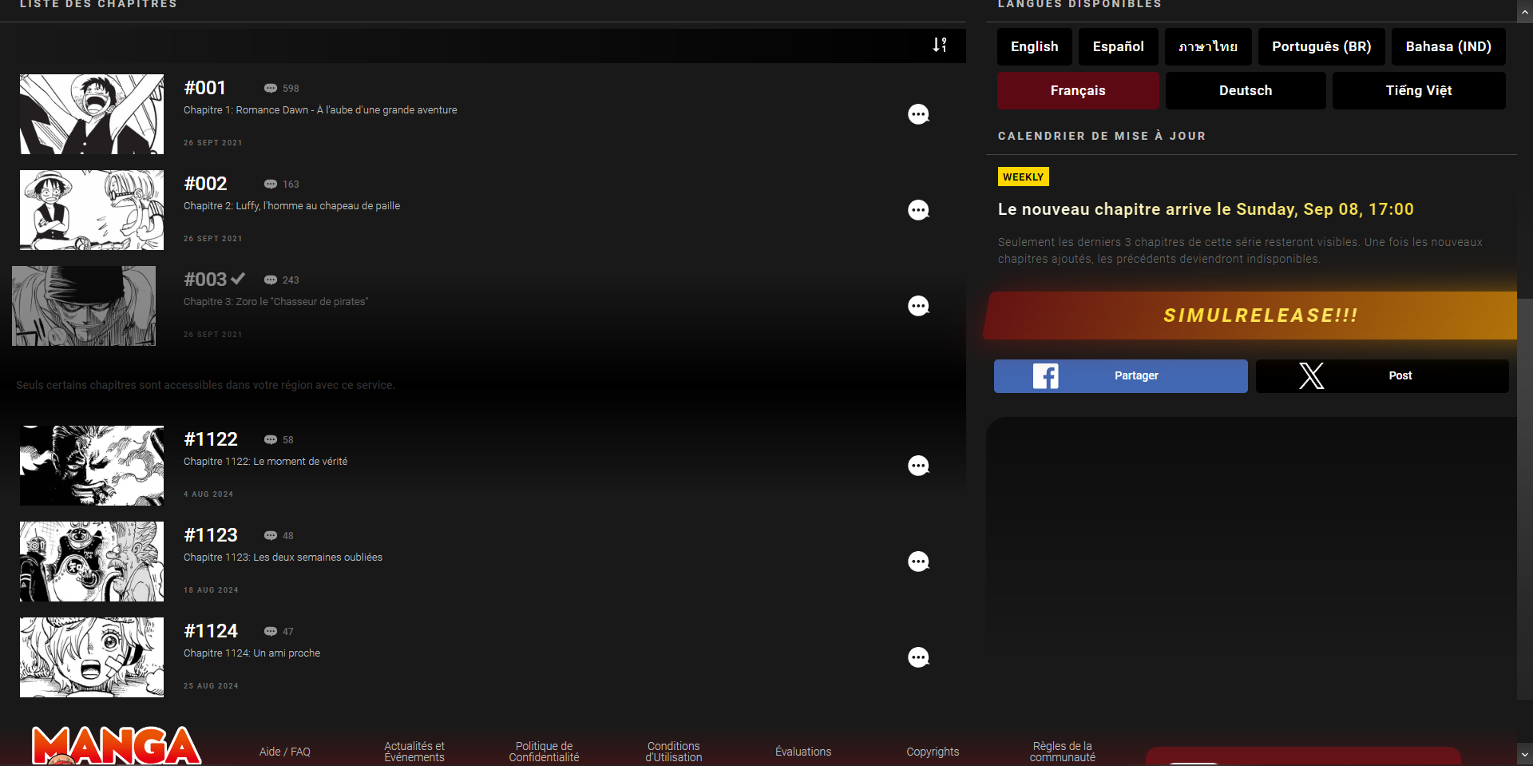Open Politique de Confidentialité link
This screenshot has width=1533, height=766.
click(544, 752)
